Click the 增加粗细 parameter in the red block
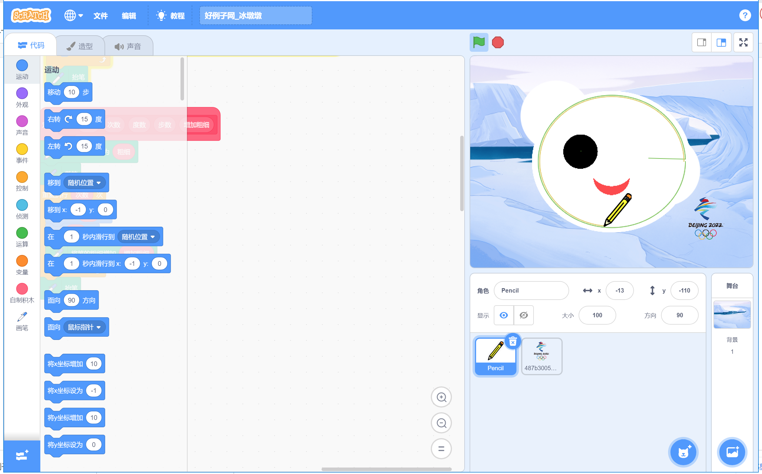 (196, 125)
